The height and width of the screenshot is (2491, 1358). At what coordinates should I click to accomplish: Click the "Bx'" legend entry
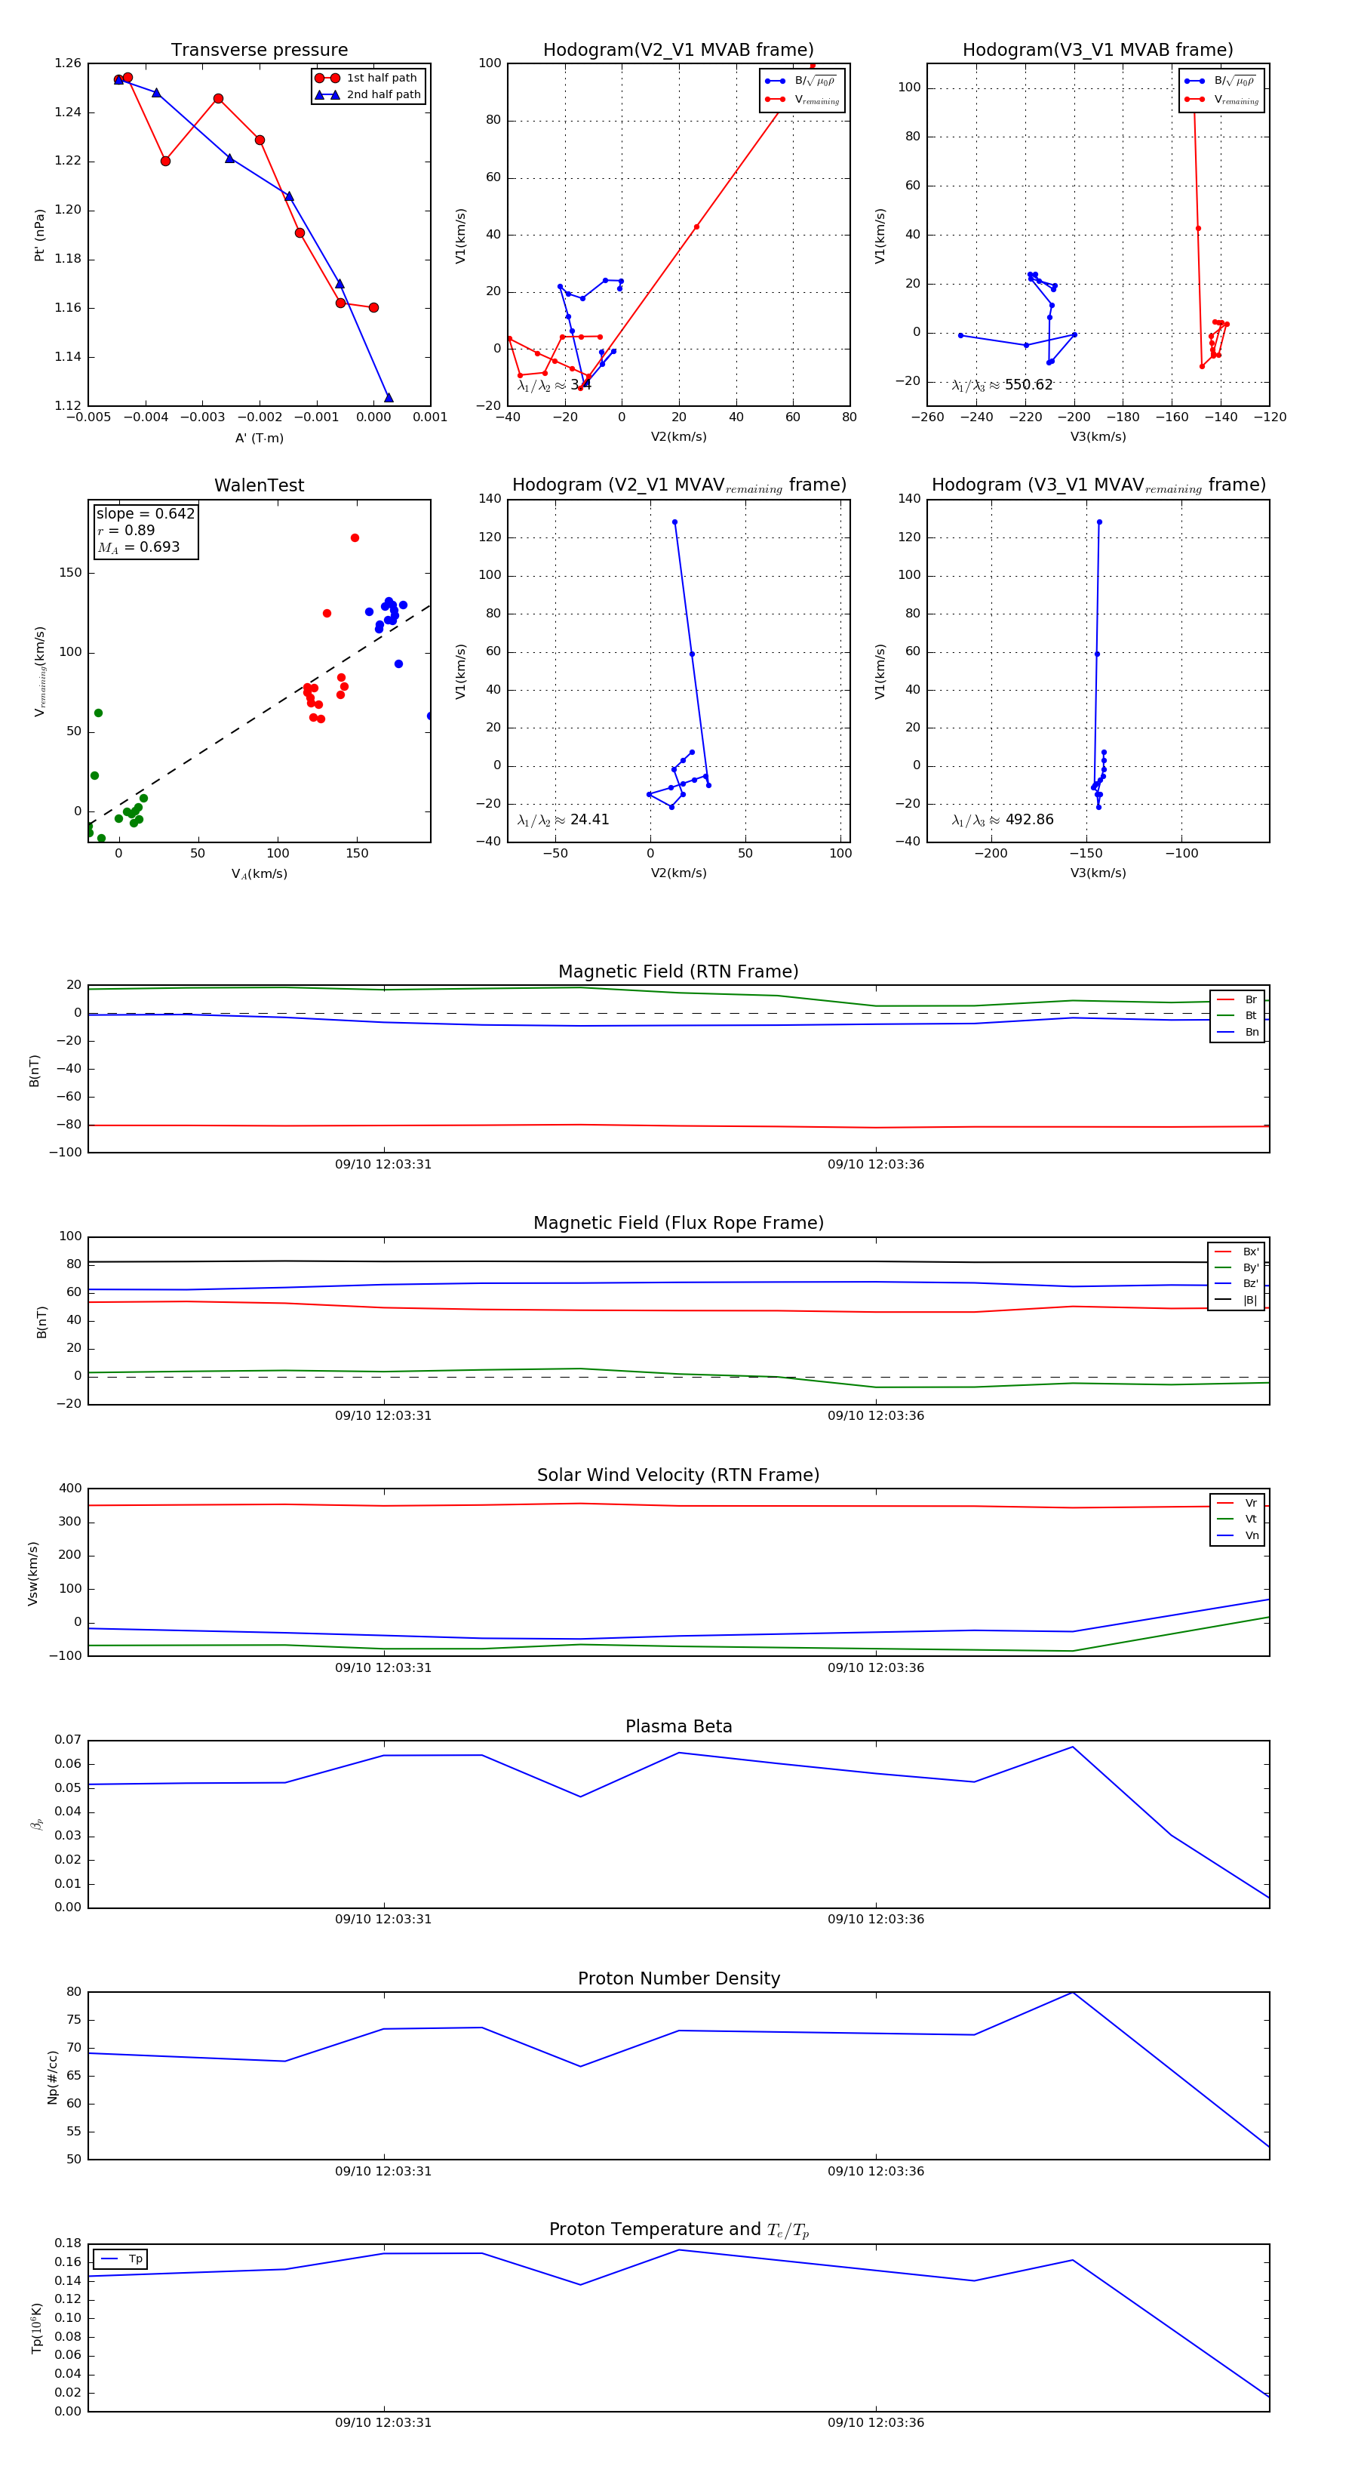pos(1237,1252)
